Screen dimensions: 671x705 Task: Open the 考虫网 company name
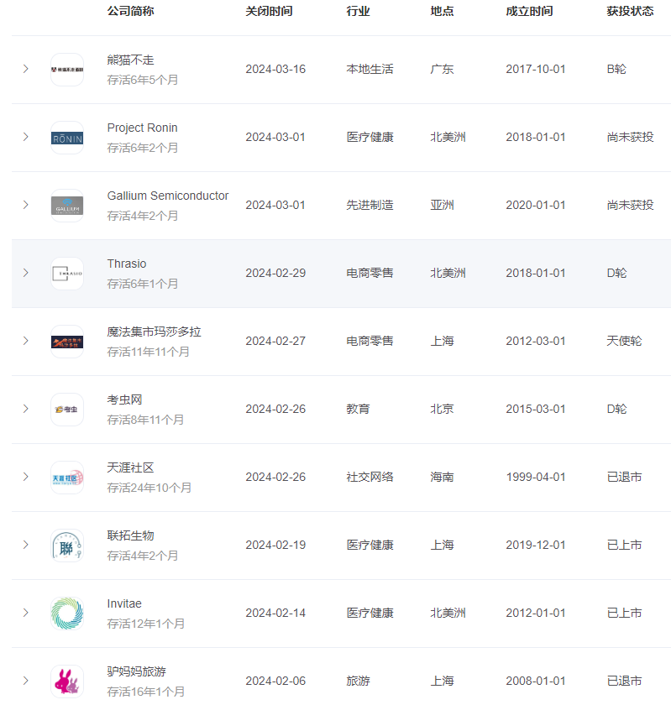pos(124,399)
